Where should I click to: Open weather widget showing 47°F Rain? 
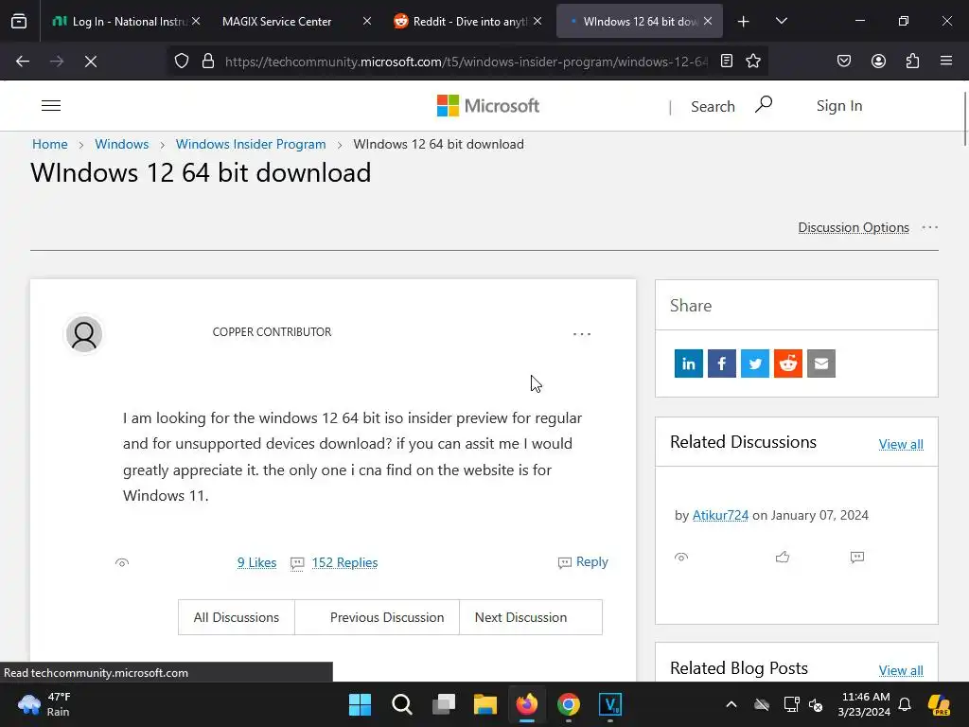pyautogui.click(x=44, y=704)
